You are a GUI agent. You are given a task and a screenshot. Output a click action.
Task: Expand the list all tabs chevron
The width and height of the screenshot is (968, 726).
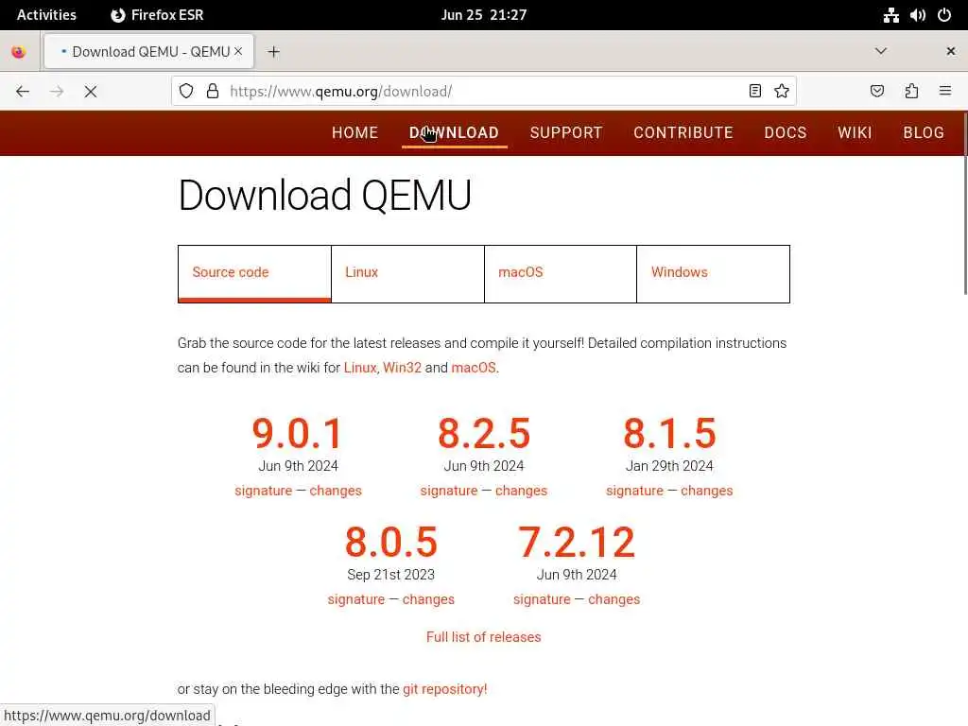click(x=881, y=51)
